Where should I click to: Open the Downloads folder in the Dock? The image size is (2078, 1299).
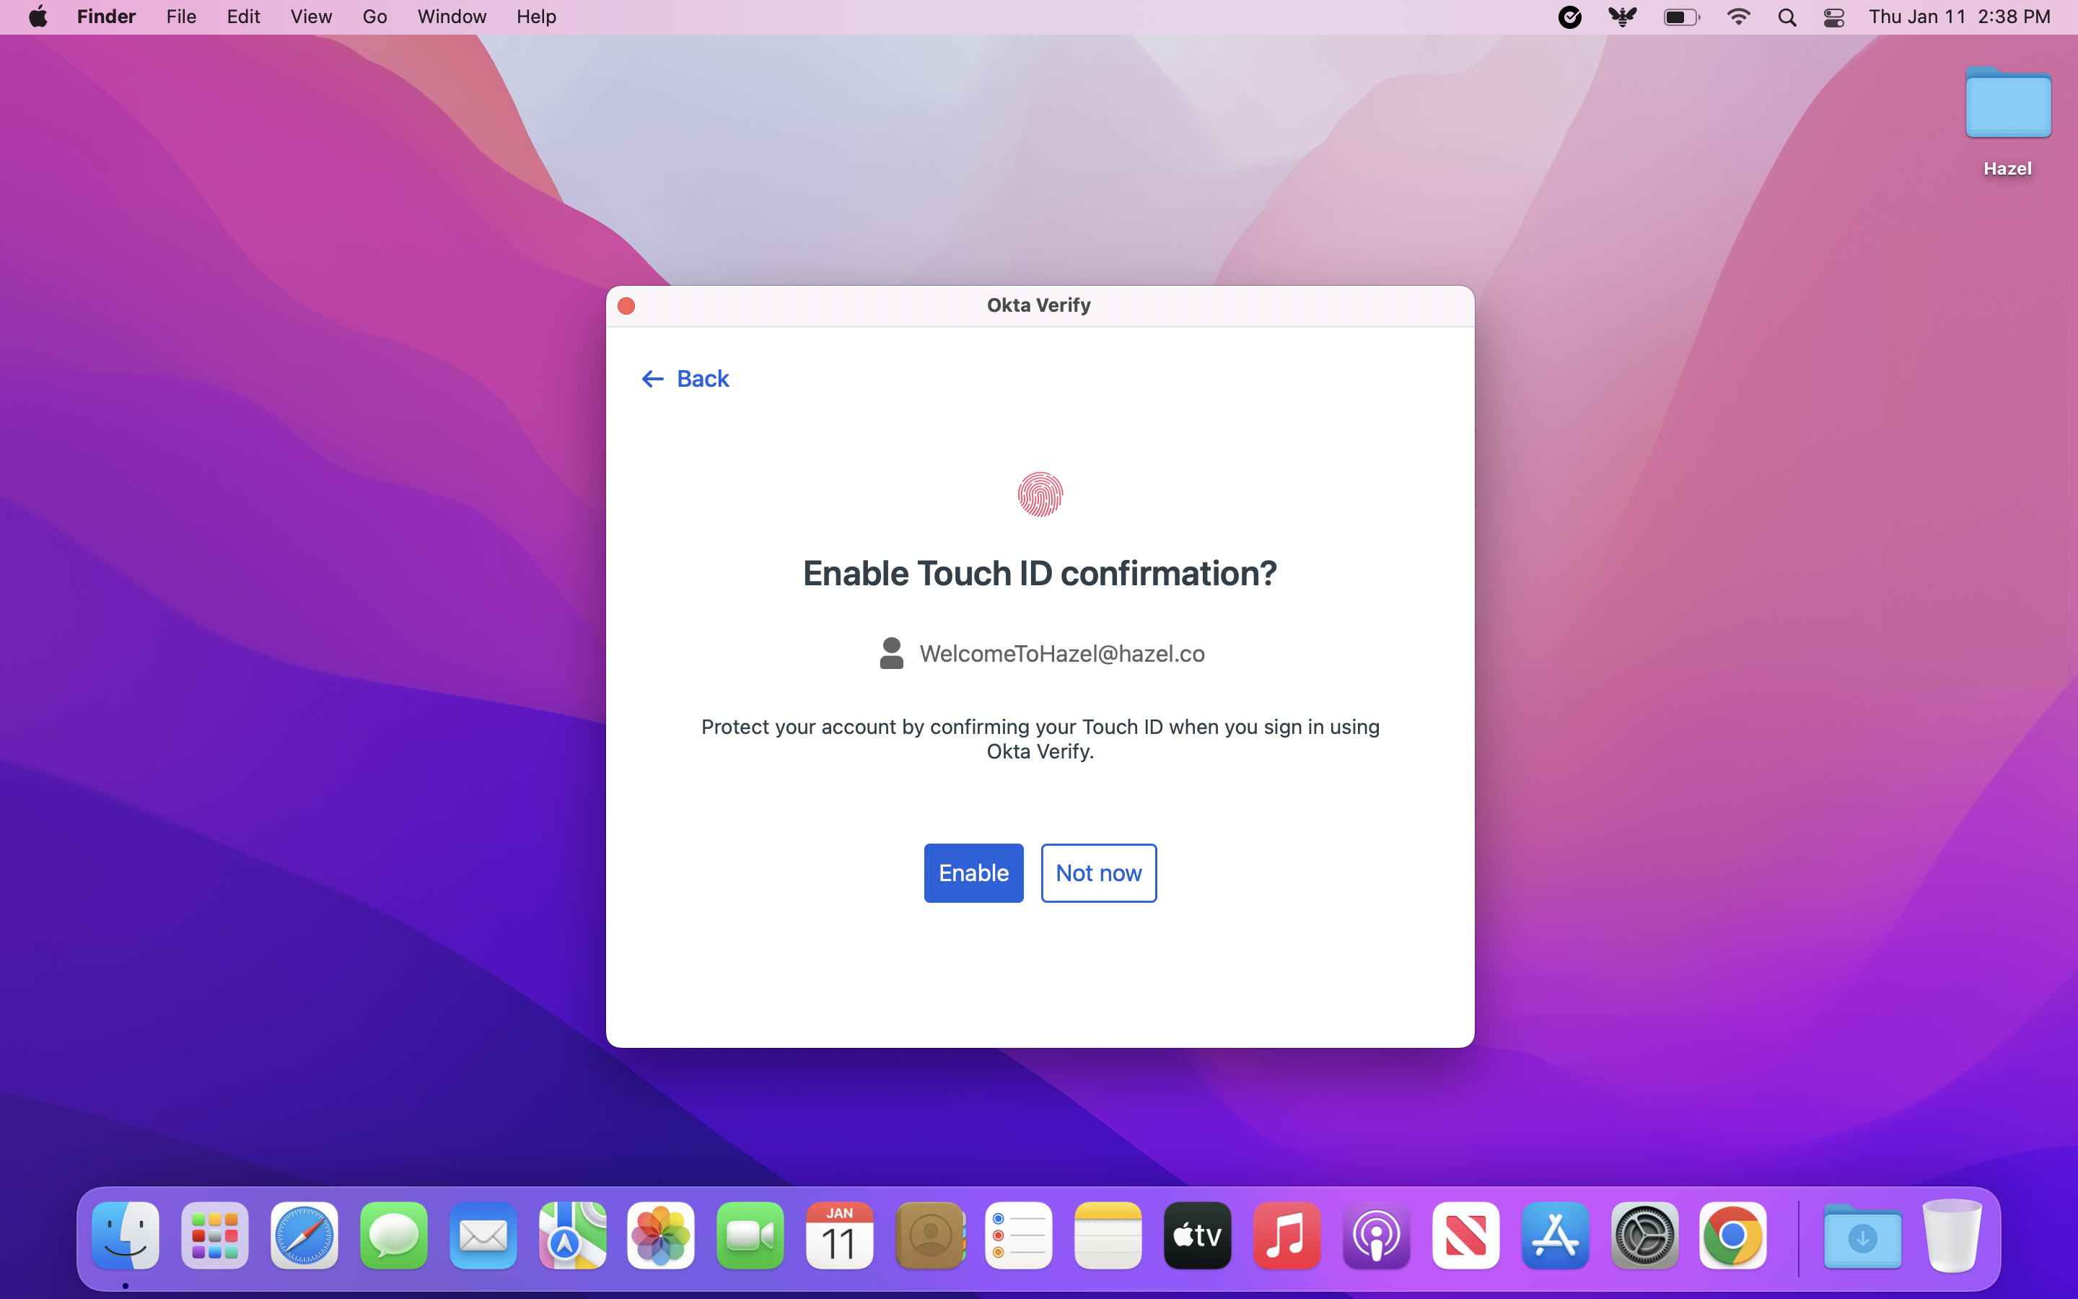pyautogui.click(x=1862, y=1235)
